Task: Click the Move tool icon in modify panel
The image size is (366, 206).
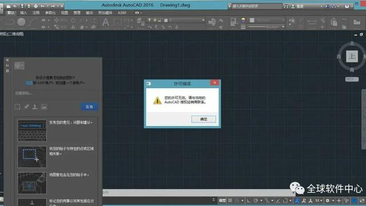Action: (57, 21)
